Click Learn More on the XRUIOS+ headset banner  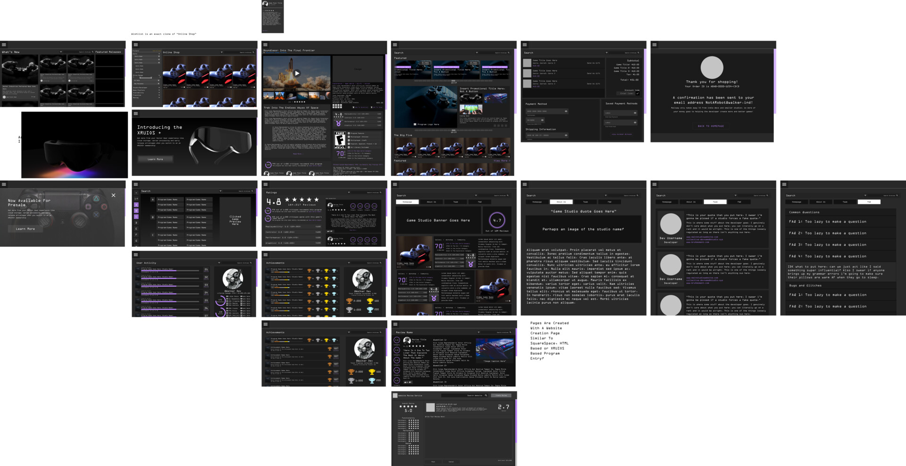coord(156,158)
